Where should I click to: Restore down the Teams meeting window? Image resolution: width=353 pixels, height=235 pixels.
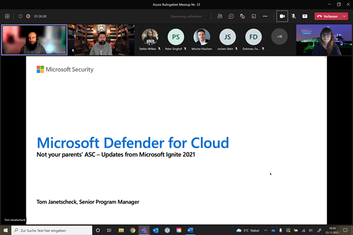point(339,5)
